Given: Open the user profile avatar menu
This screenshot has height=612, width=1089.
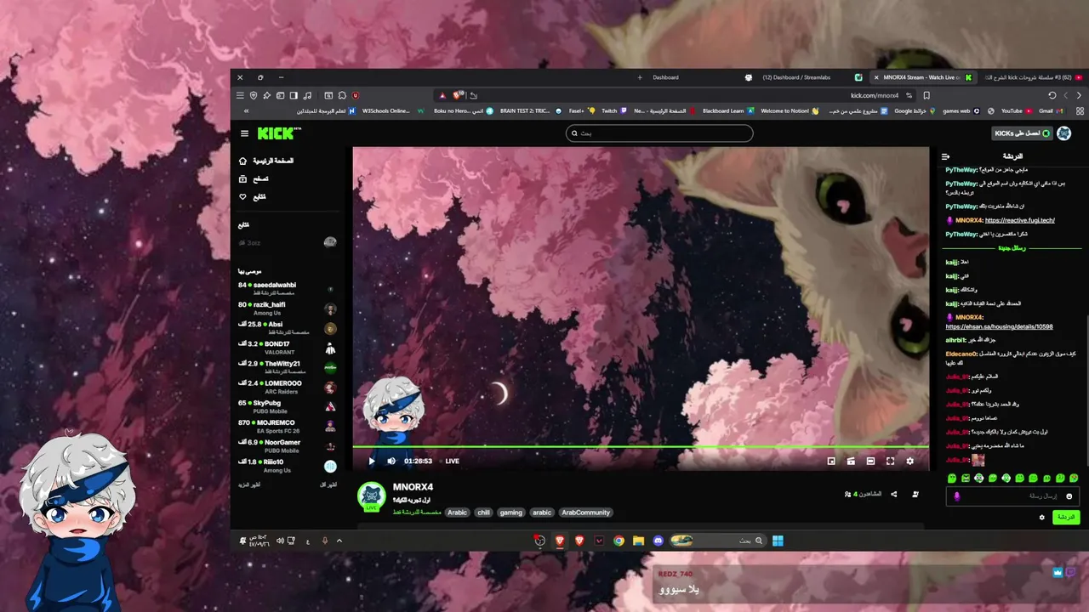Looking at the screenshot, I should pos(1063,133).
